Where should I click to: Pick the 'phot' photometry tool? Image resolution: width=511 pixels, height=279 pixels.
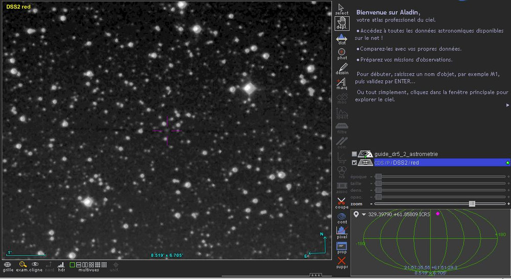(x=341, y=54)
